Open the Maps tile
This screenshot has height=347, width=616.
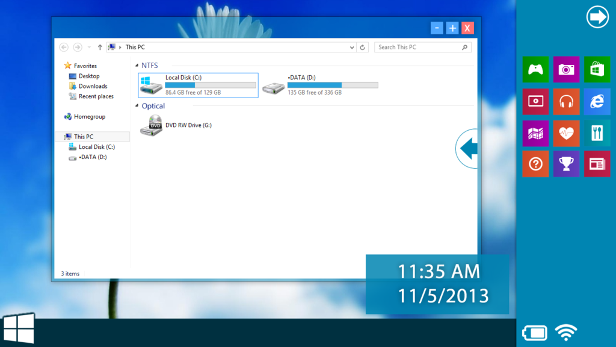pos(535,133)
